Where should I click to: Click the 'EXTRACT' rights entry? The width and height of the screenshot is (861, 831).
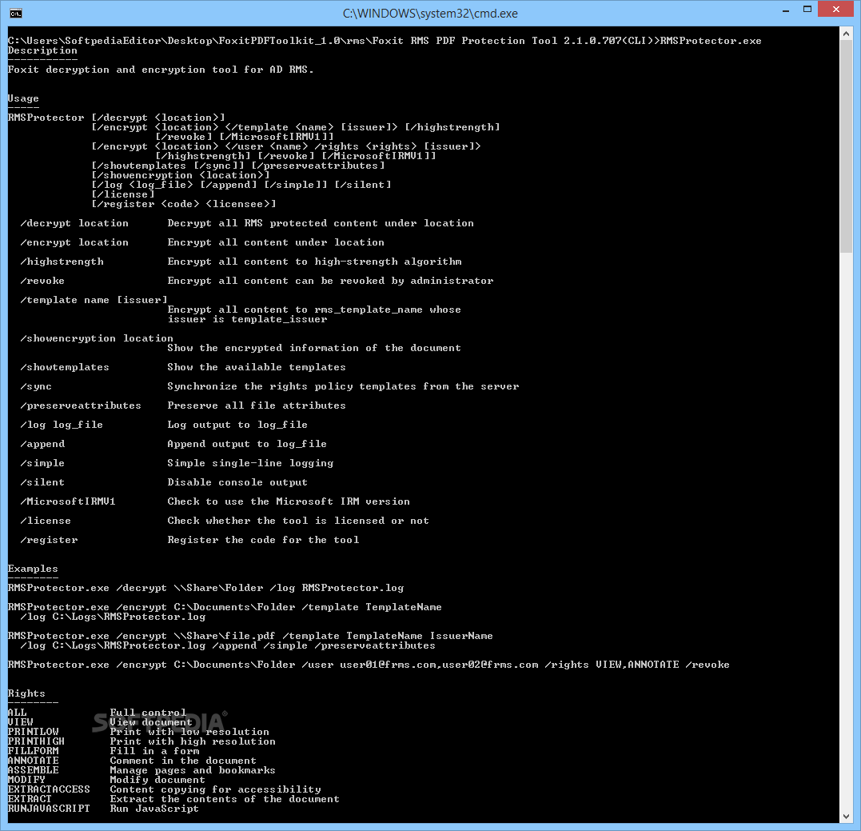[30, 799]
